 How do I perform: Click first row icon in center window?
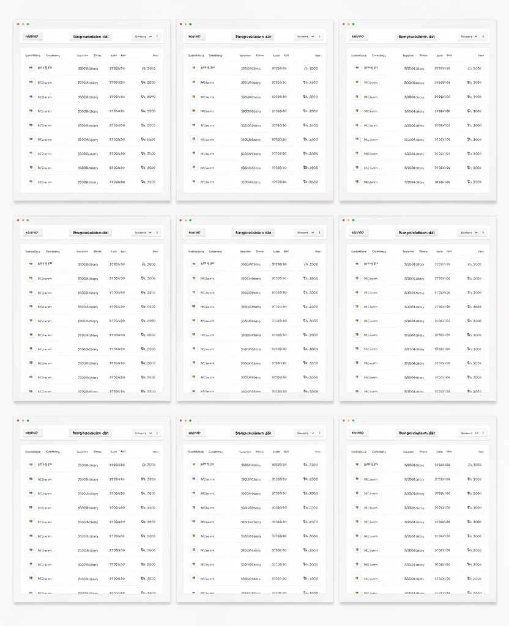pos(194,264)
